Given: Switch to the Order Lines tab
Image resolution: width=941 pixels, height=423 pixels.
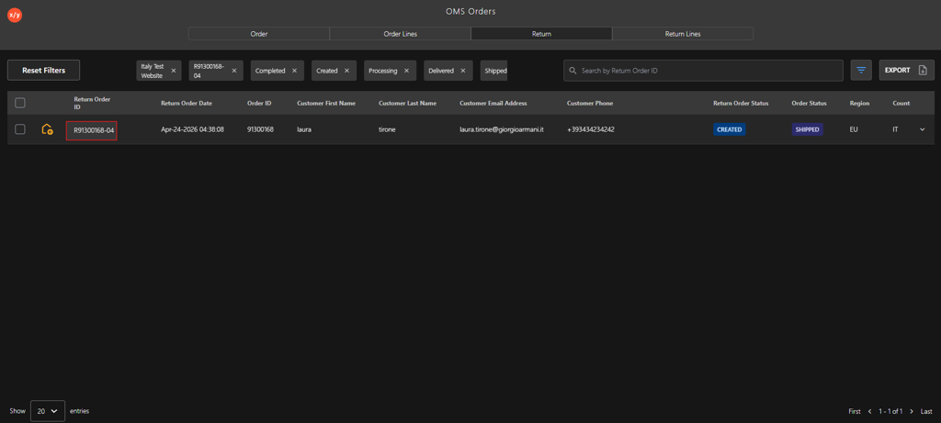Looking at the screenshot, I should point(401,34).
